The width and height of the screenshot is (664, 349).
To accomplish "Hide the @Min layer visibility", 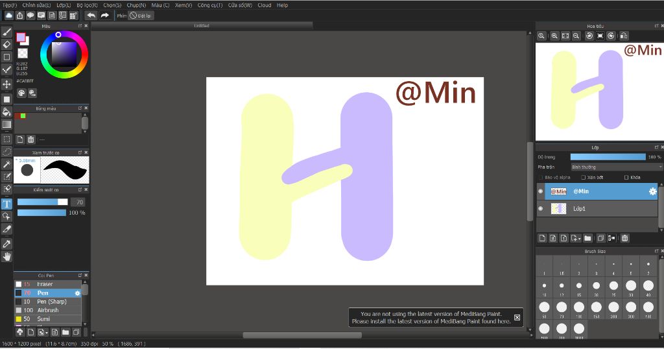I will coord(540,191).
